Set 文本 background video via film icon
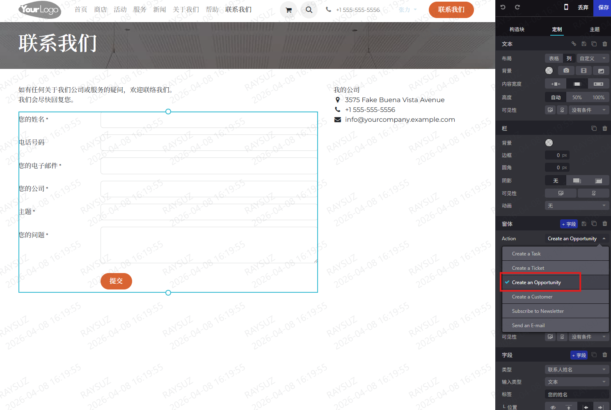Screen dimensions: 611x410 click(x=584, y=71)
